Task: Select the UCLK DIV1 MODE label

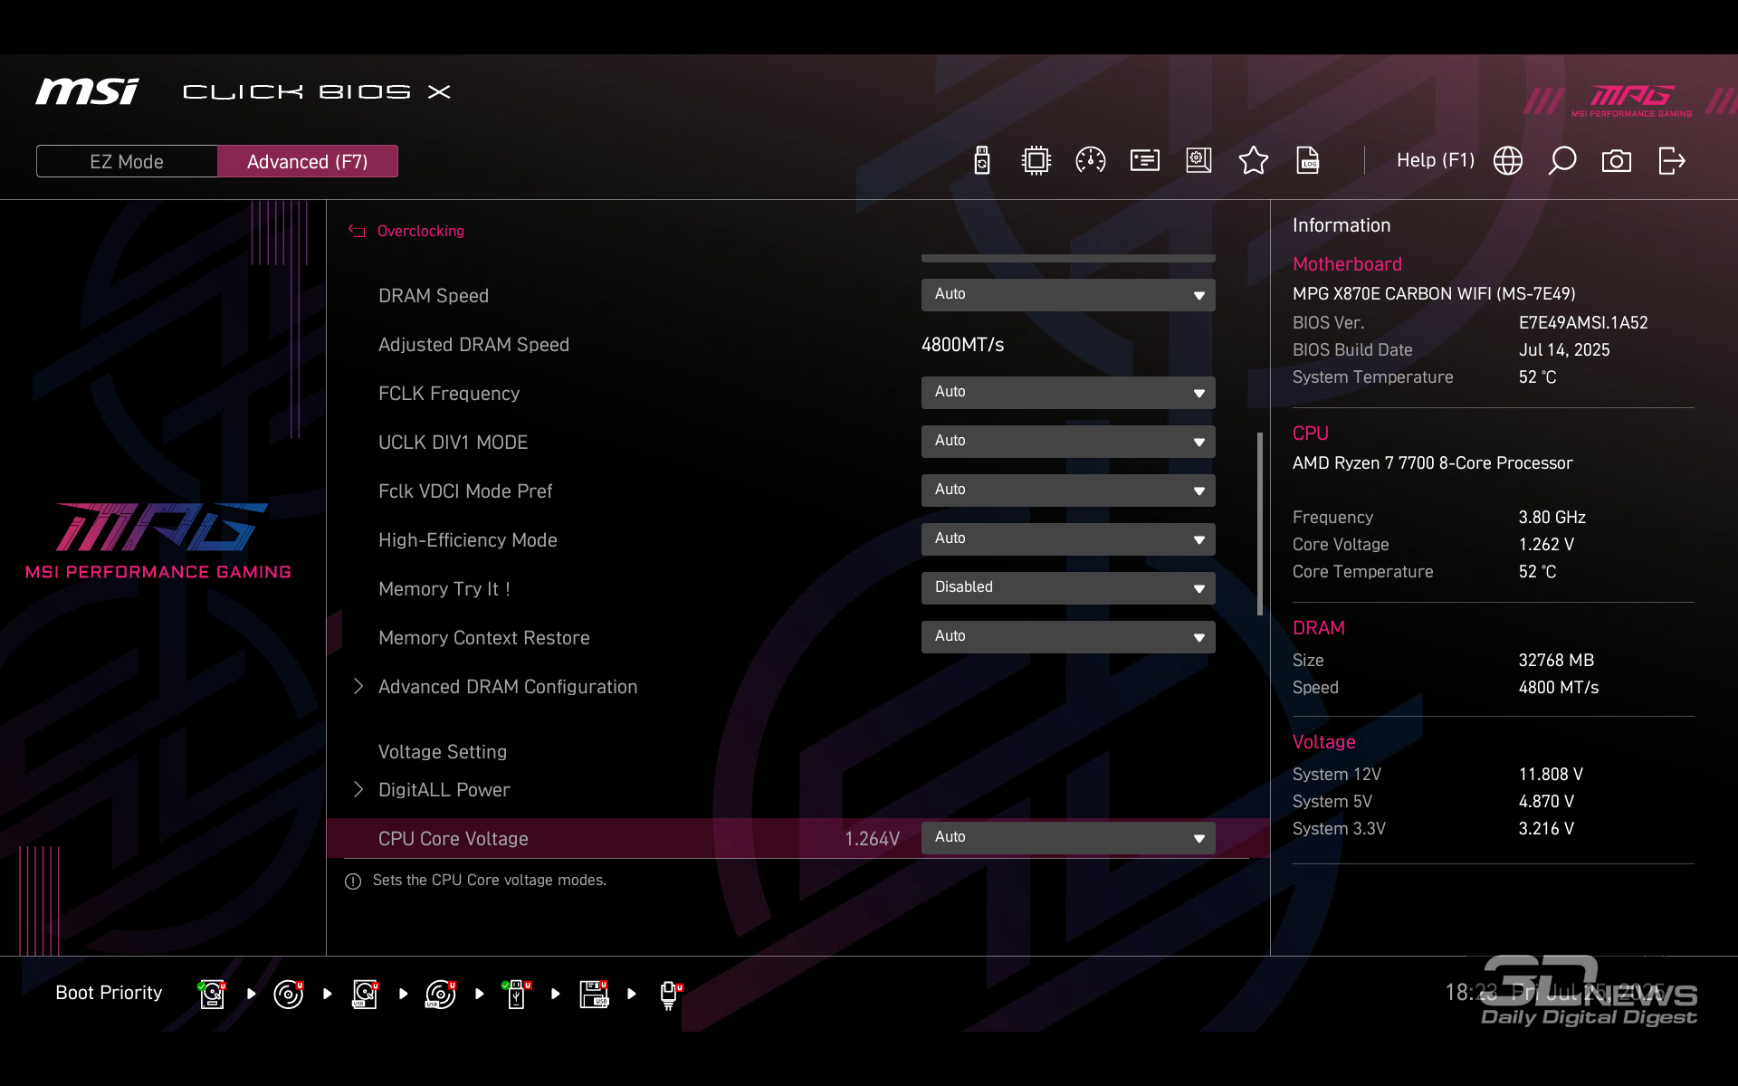Action: pyautogui.click(x=453, y=443)
